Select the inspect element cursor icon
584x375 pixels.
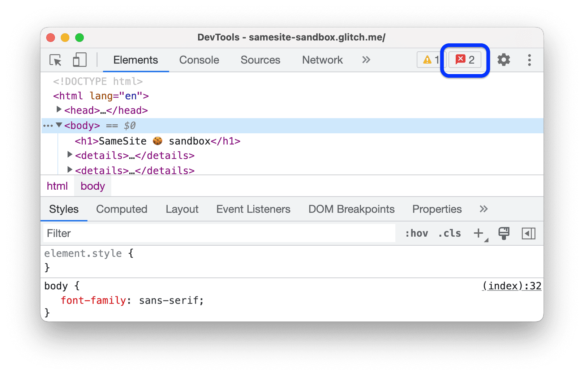click(55, 60)
